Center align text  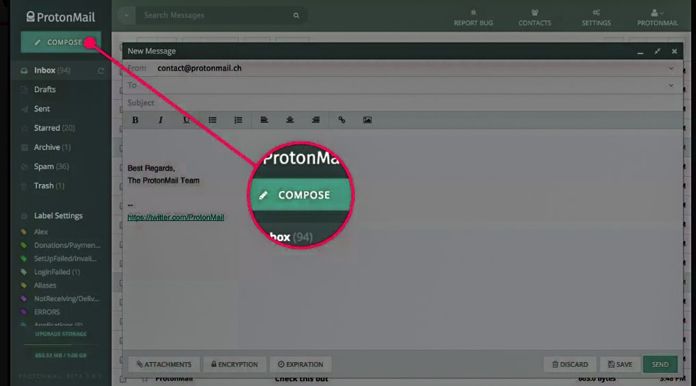[x=290, y=120]
